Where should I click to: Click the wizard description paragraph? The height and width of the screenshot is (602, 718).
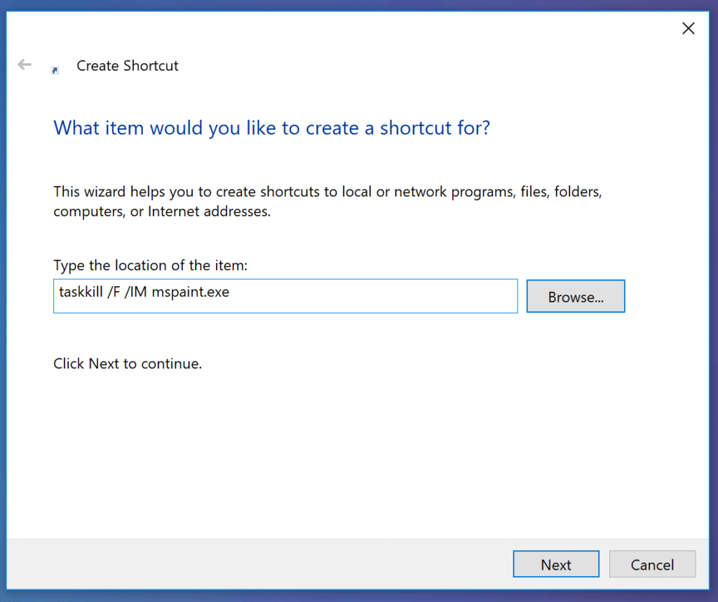click(280, 201)
